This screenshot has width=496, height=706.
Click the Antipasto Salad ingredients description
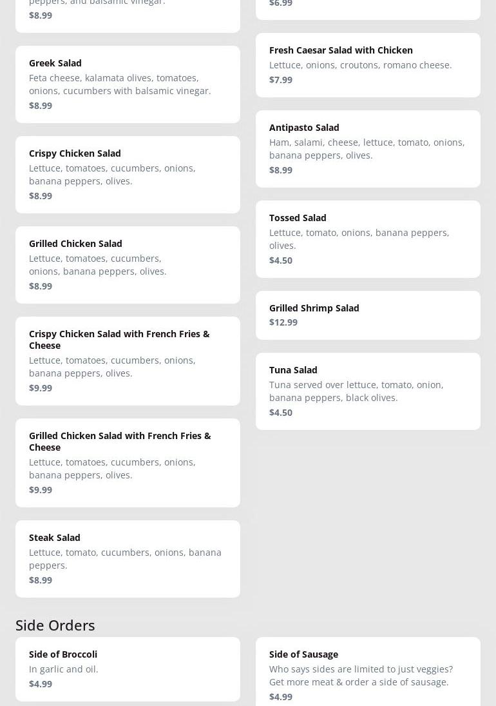[x=367, y=149]
